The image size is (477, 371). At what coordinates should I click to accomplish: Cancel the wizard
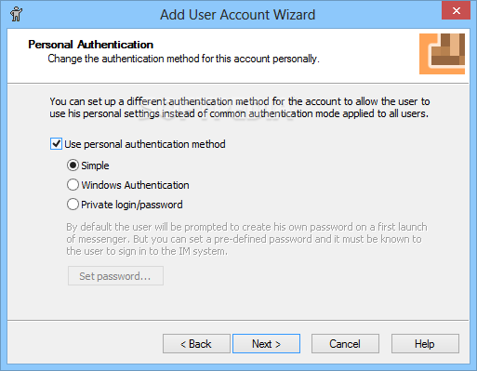pos(345,344)
